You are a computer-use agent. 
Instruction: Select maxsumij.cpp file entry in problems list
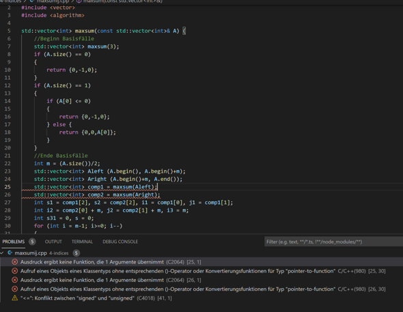pyautogui.click(x=31, y=253)
